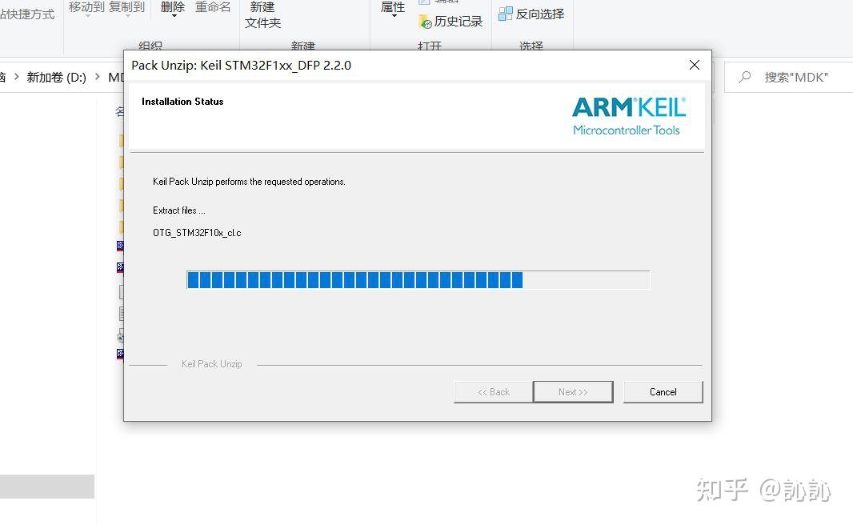The image size is (853, 525).
Task: Click the ARM KEIL logo
Action: [628, 116]
